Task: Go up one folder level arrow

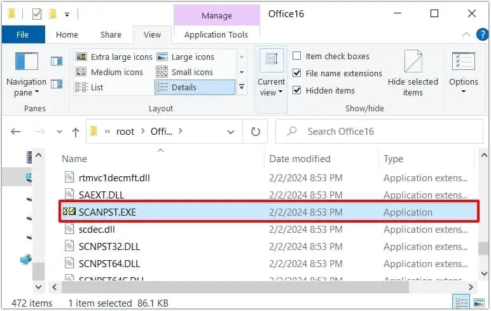Action: point(76,132)
